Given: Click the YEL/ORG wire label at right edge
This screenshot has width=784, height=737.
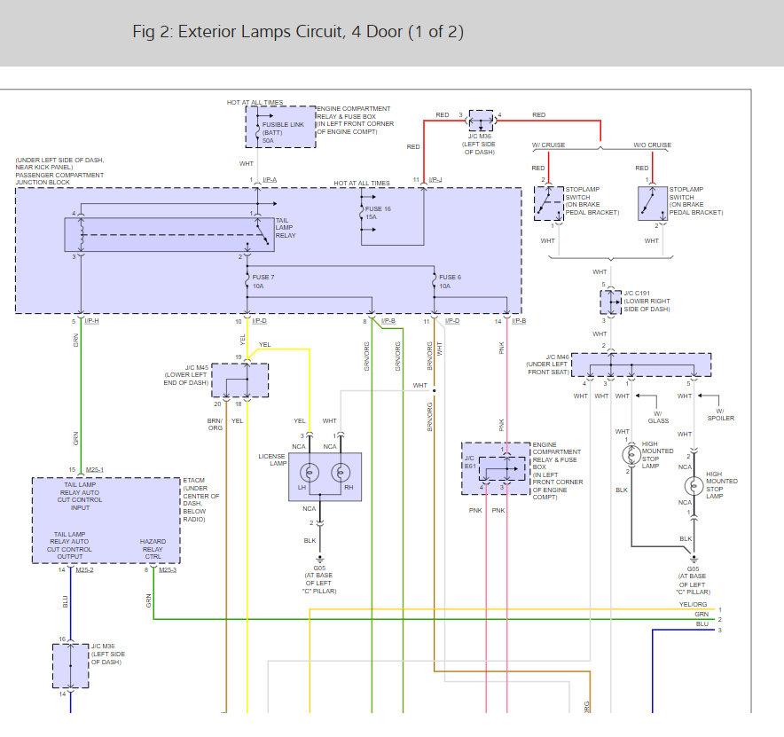Looking at the screenshot, I should pos(693,605).
